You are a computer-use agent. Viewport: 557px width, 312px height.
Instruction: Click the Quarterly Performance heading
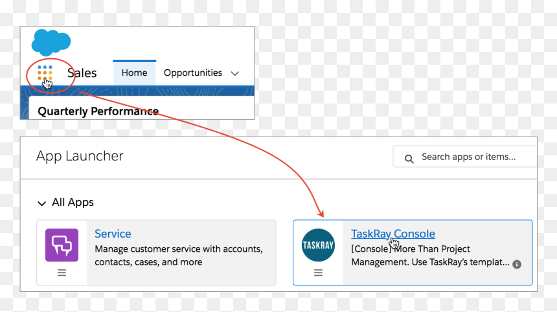coord(98,111)
